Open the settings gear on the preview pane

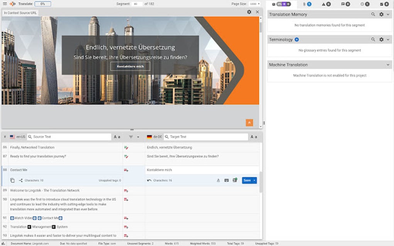pos(249,12)
